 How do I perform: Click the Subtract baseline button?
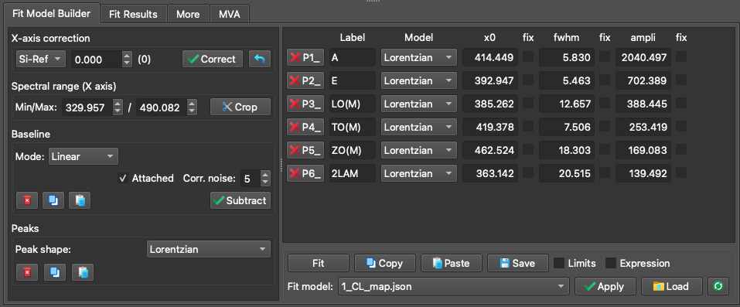(240, 200)
